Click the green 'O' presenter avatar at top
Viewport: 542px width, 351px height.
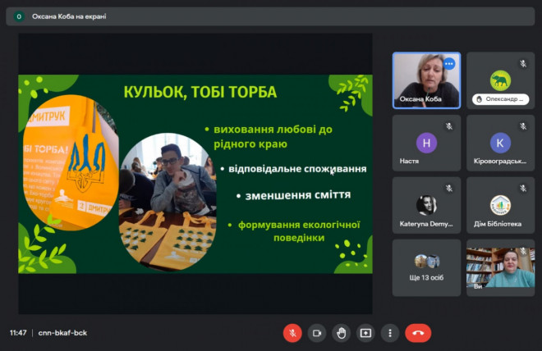click(x=19, y=16)
